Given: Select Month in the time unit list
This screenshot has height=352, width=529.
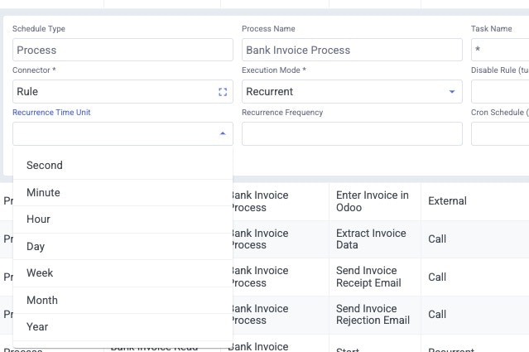Looking at the screenshot, I should (123, 300).
